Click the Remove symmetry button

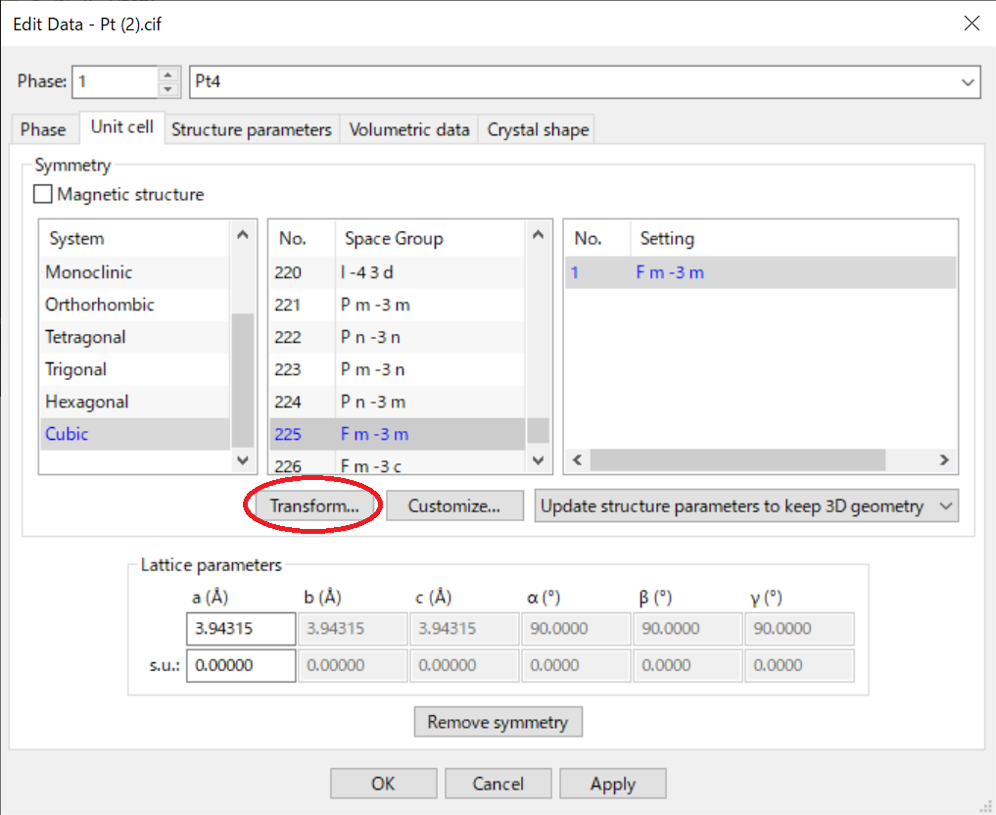pos(498,722)
